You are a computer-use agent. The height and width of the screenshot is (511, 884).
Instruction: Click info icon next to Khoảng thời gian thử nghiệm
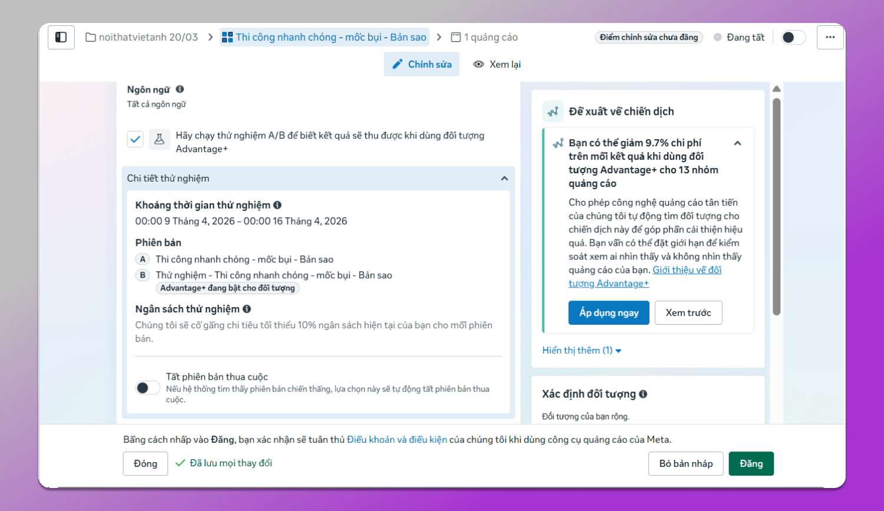[277, 205]
